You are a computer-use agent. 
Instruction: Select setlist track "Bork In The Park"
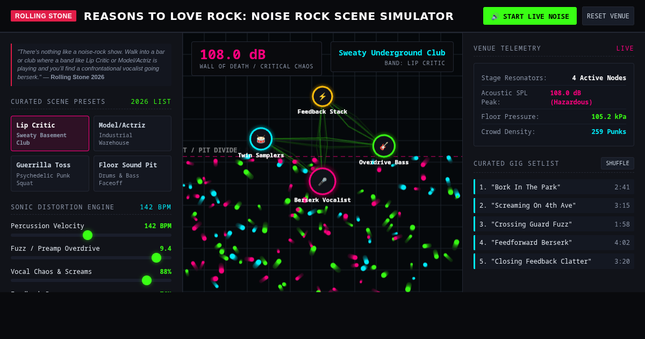tap(554, 187)
